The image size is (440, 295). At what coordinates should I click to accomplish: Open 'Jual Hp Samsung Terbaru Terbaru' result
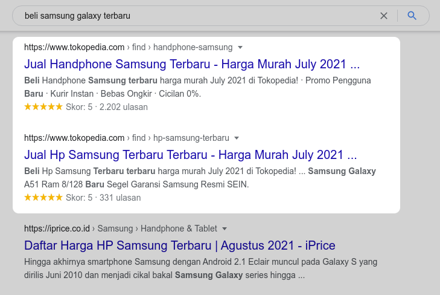tap(191, 155)
